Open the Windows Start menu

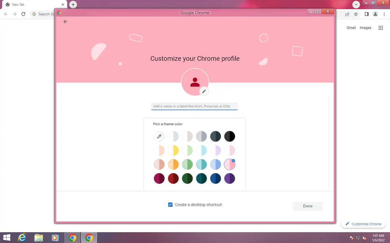(7, 238)
